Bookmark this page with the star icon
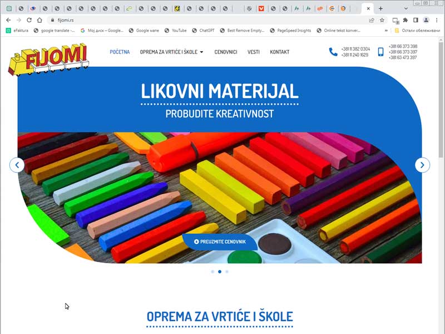 click(x=382, y=20)
